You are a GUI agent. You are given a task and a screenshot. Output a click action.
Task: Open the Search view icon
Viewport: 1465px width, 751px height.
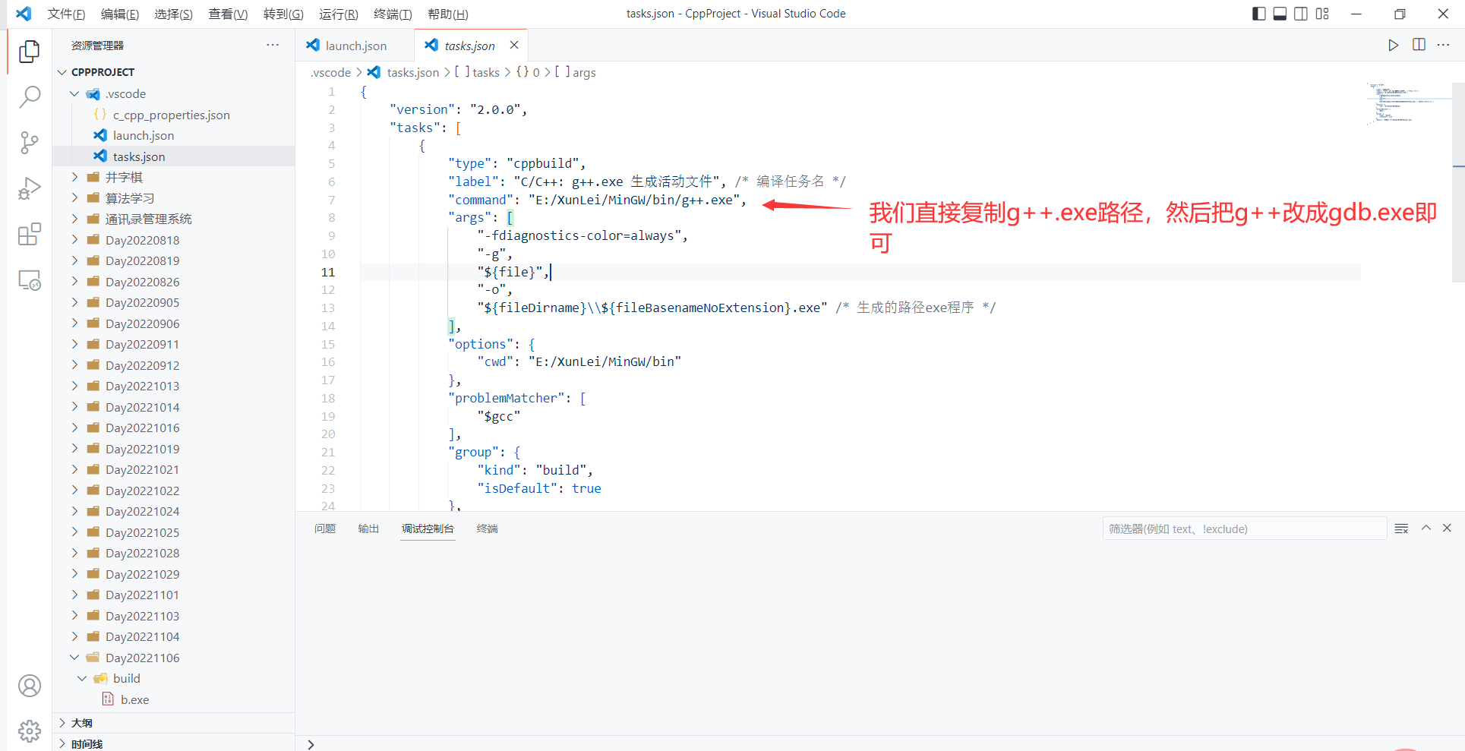click(x=29, y=96)
